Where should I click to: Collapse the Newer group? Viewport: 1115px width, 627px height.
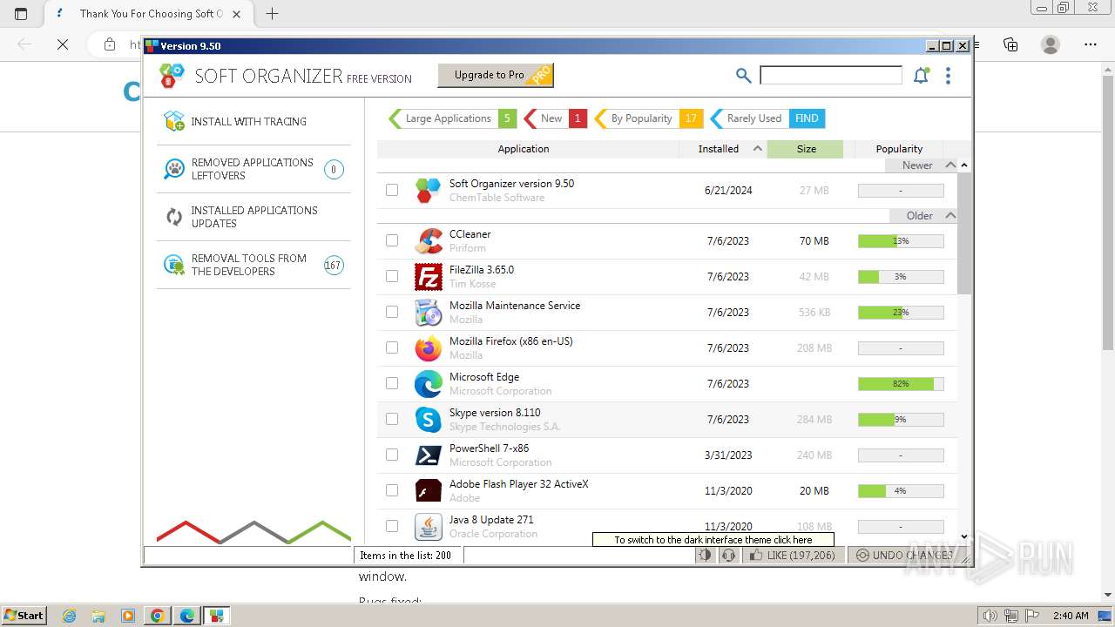pyautogui.click(x=950, y=165)
